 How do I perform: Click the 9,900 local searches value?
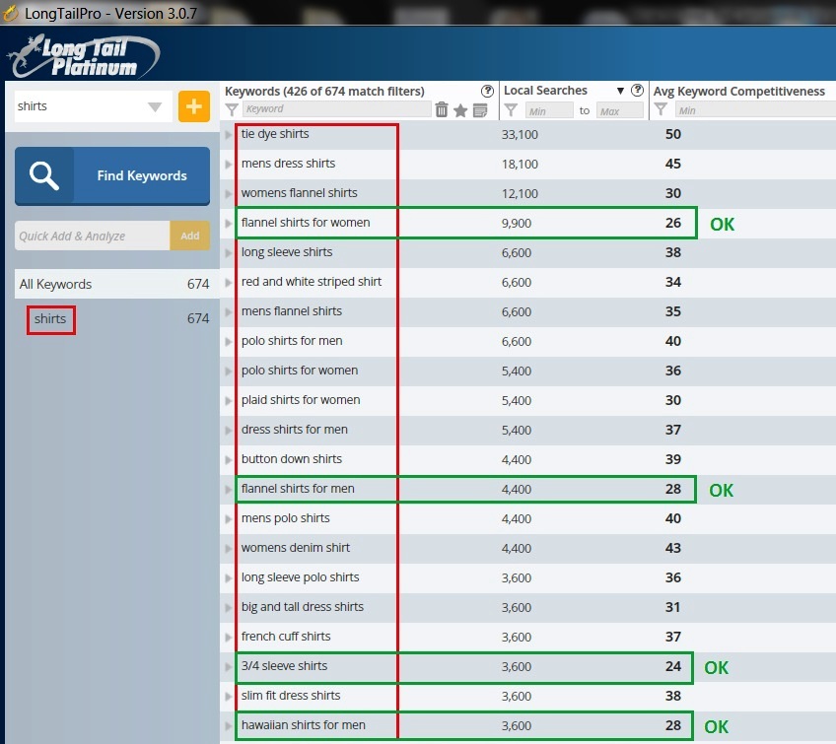click(x=517, y=224)
